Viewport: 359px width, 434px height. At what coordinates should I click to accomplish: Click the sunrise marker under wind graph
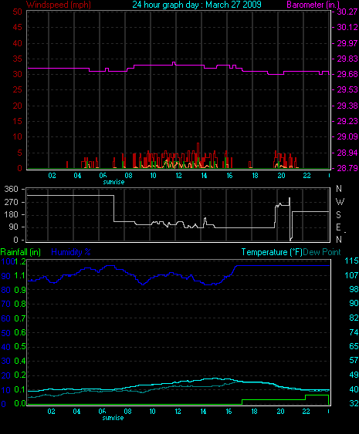(x=113, y=182)
